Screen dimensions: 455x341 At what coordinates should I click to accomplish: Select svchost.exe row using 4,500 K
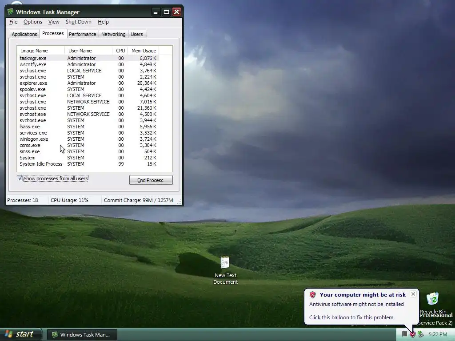pos(88,114)
